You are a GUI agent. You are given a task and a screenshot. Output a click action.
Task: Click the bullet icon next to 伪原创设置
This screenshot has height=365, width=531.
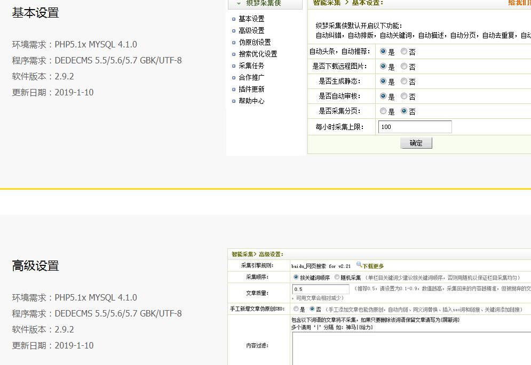pyautogui.click(x=234, y=42)
